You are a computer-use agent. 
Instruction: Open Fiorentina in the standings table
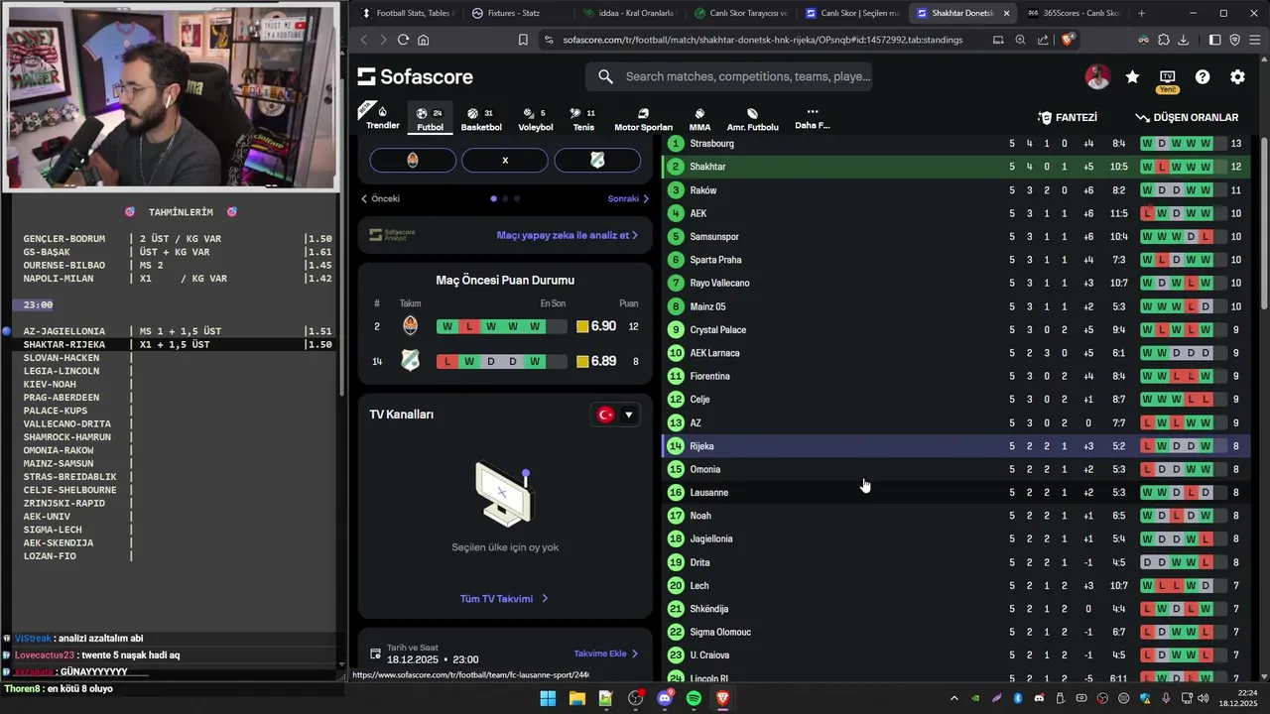tap(710, 376)
